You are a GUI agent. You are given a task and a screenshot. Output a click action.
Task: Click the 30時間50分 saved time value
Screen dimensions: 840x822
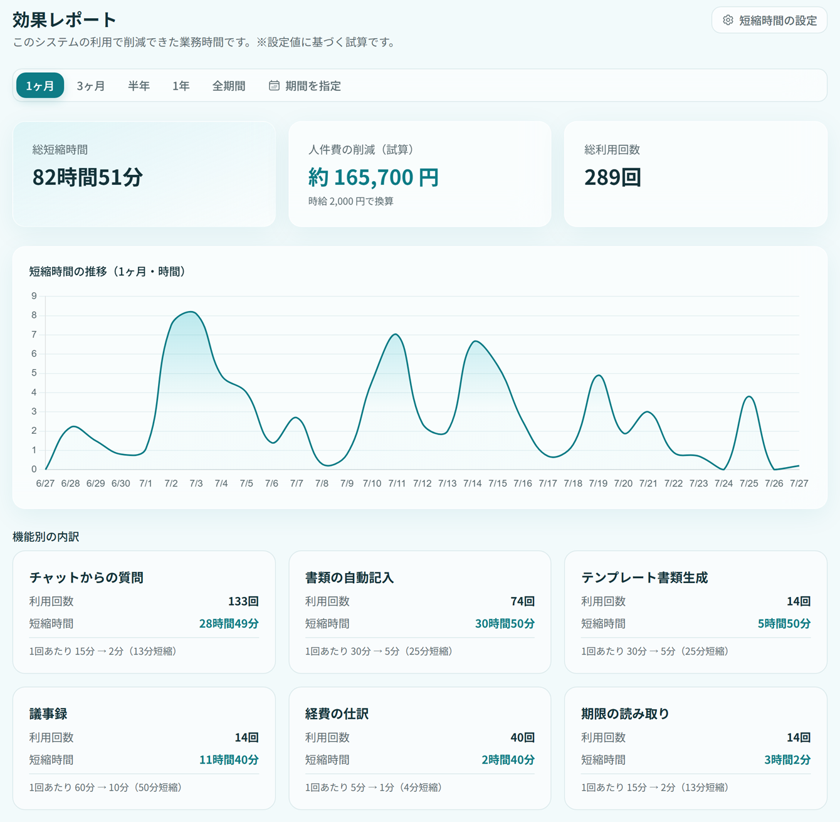[x=505, y=624]
